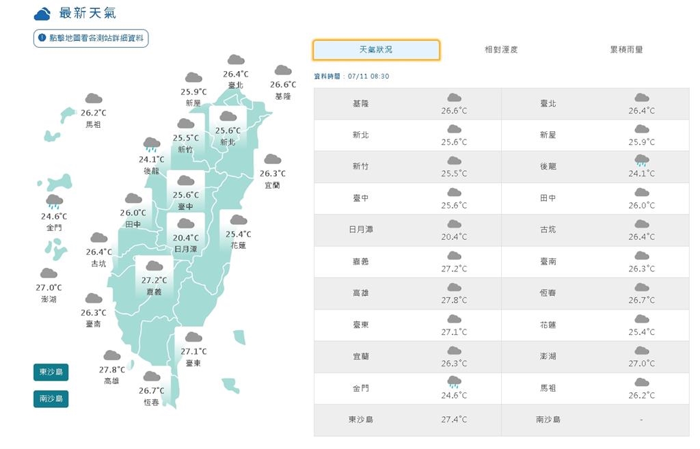Click the 南沙島 button
Image resolution: width=700 pixels, height=449 pixels.
51,398
